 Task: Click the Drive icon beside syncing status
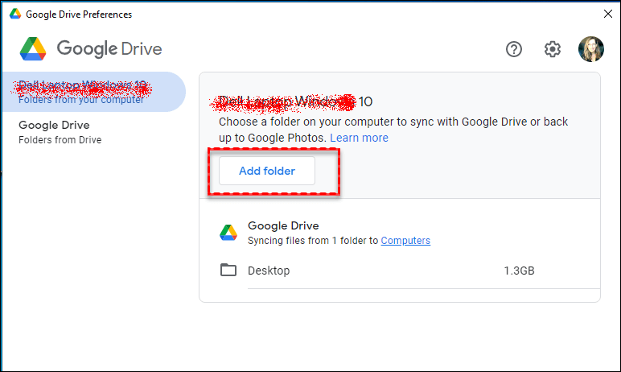pos(228,233)
